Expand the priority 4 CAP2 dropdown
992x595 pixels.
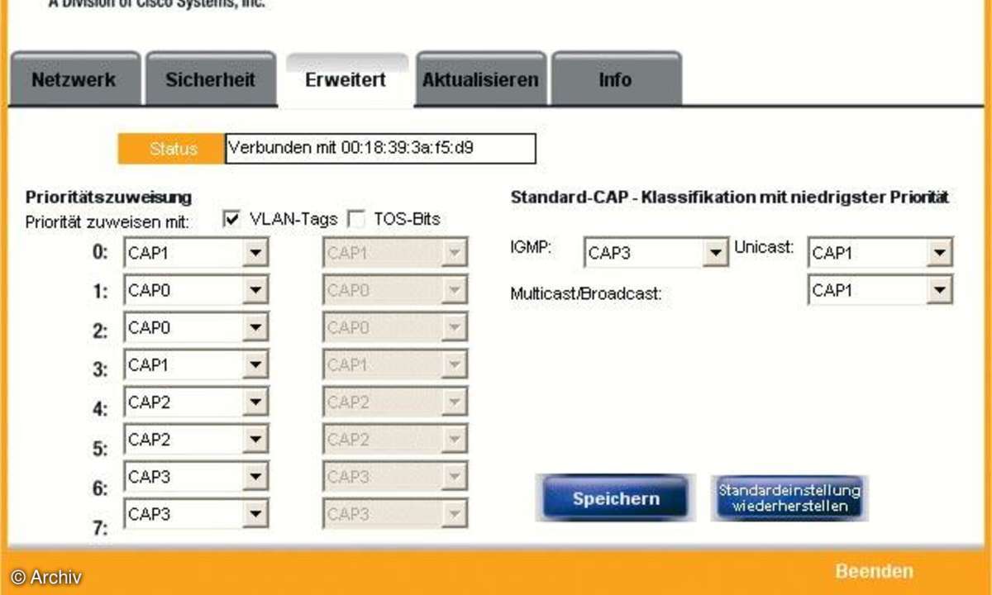pyautogui.click(x=256, y=402)
